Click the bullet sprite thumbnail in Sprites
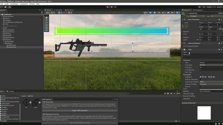Screen dimensions: 223x125 [36, 102]
